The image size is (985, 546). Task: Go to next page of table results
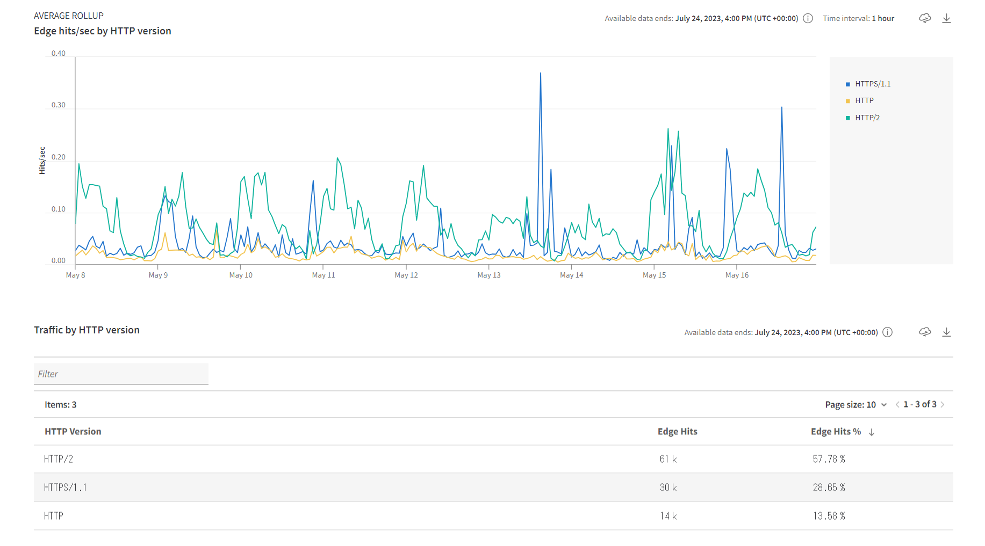point(943,405)
